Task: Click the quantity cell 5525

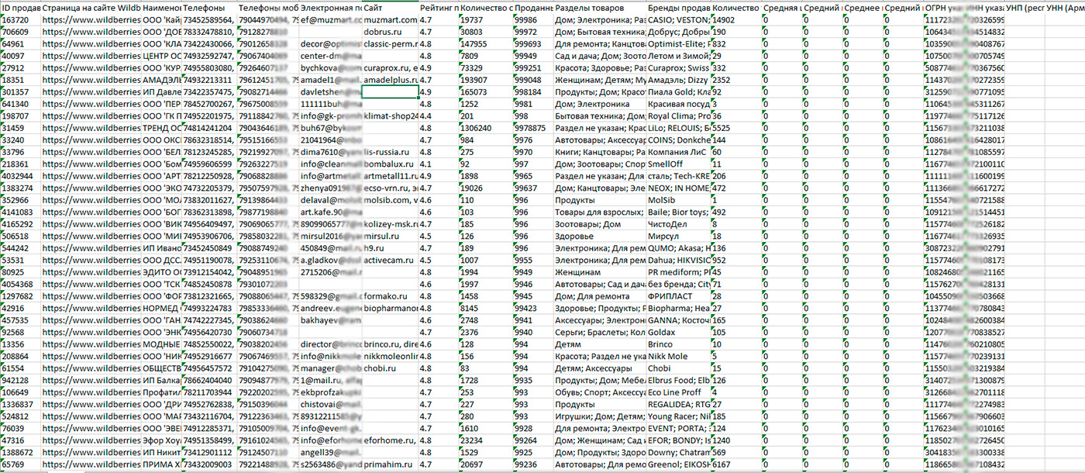Action: 735,128
